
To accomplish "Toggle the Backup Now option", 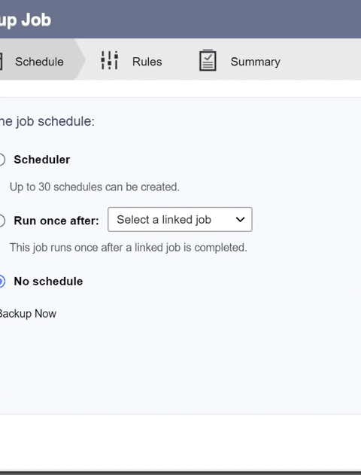I will point(28,314).
